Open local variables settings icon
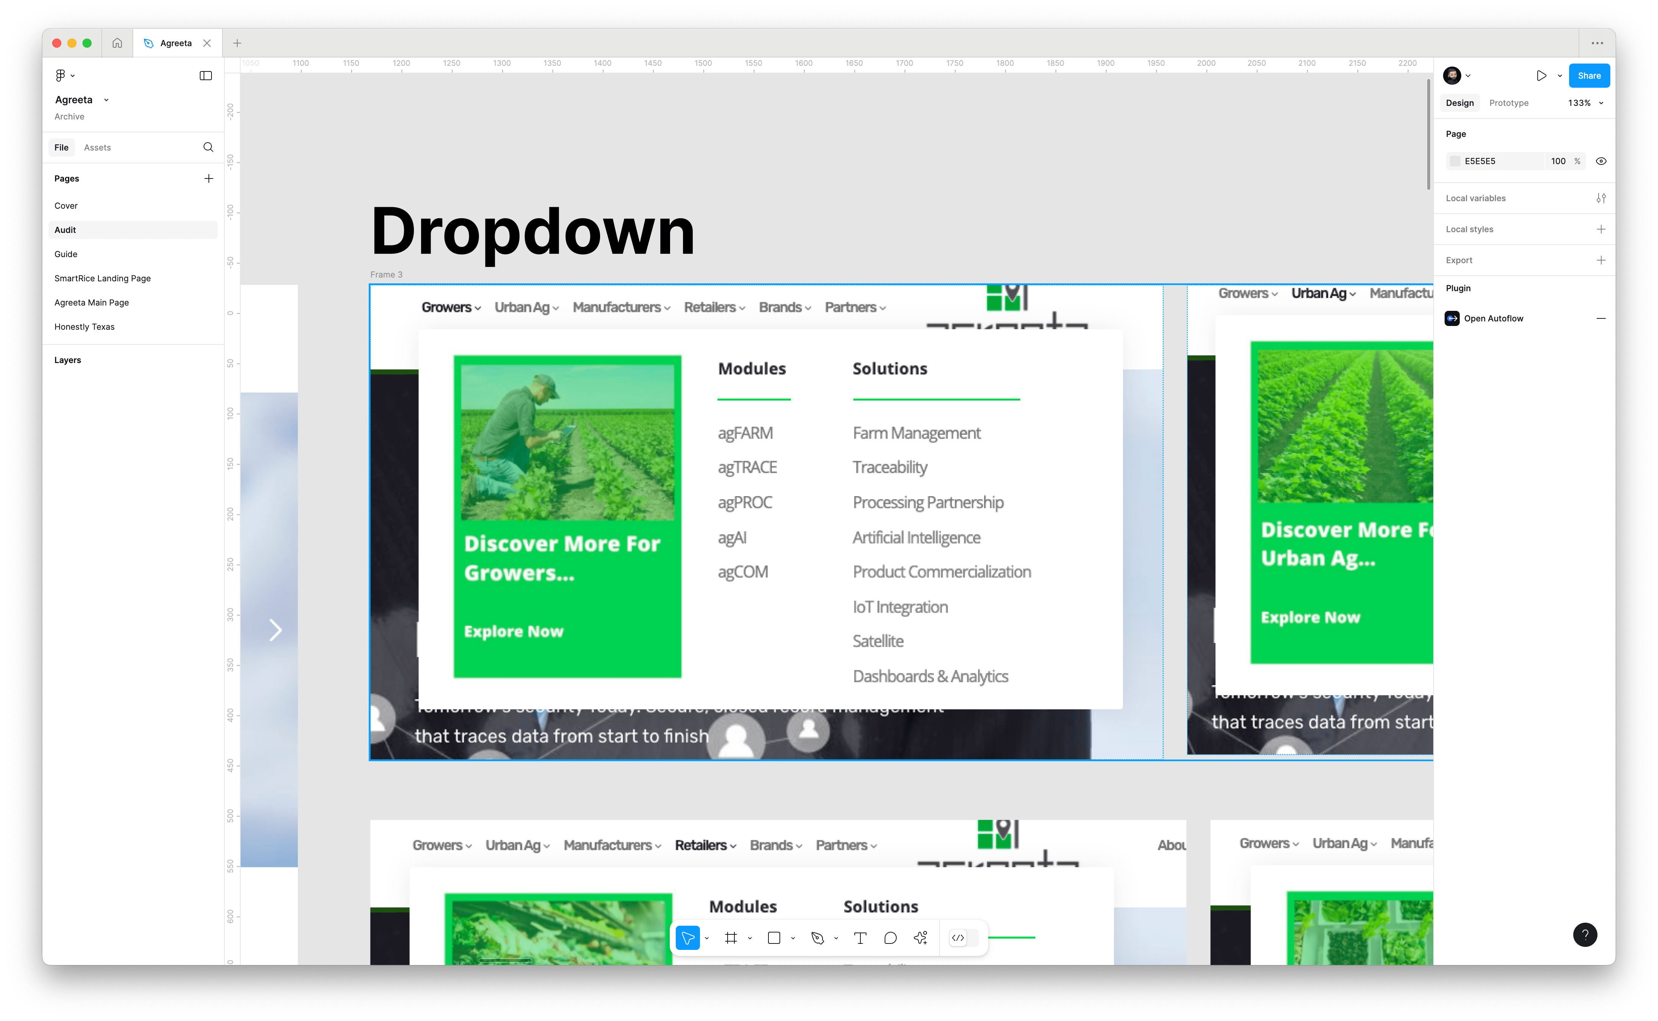The width and height of the screenshot is (1658, 1021). (1600, 198)
